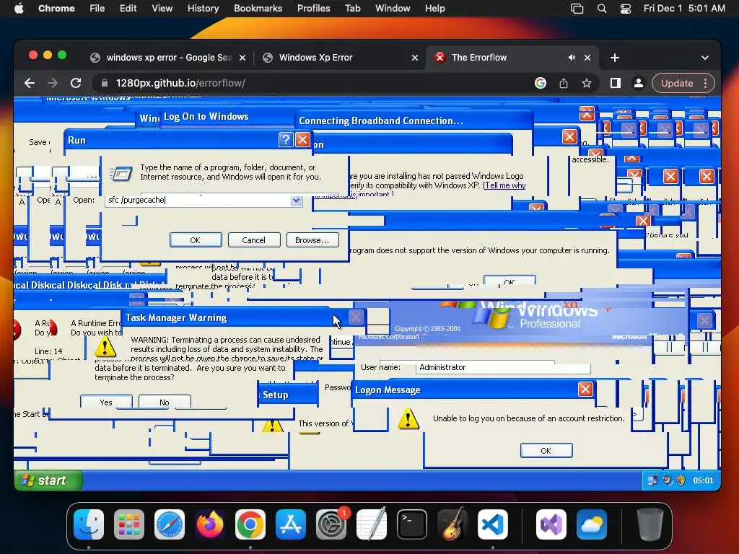Mute The Errorflow tab's audio icon

pos(572,58)
